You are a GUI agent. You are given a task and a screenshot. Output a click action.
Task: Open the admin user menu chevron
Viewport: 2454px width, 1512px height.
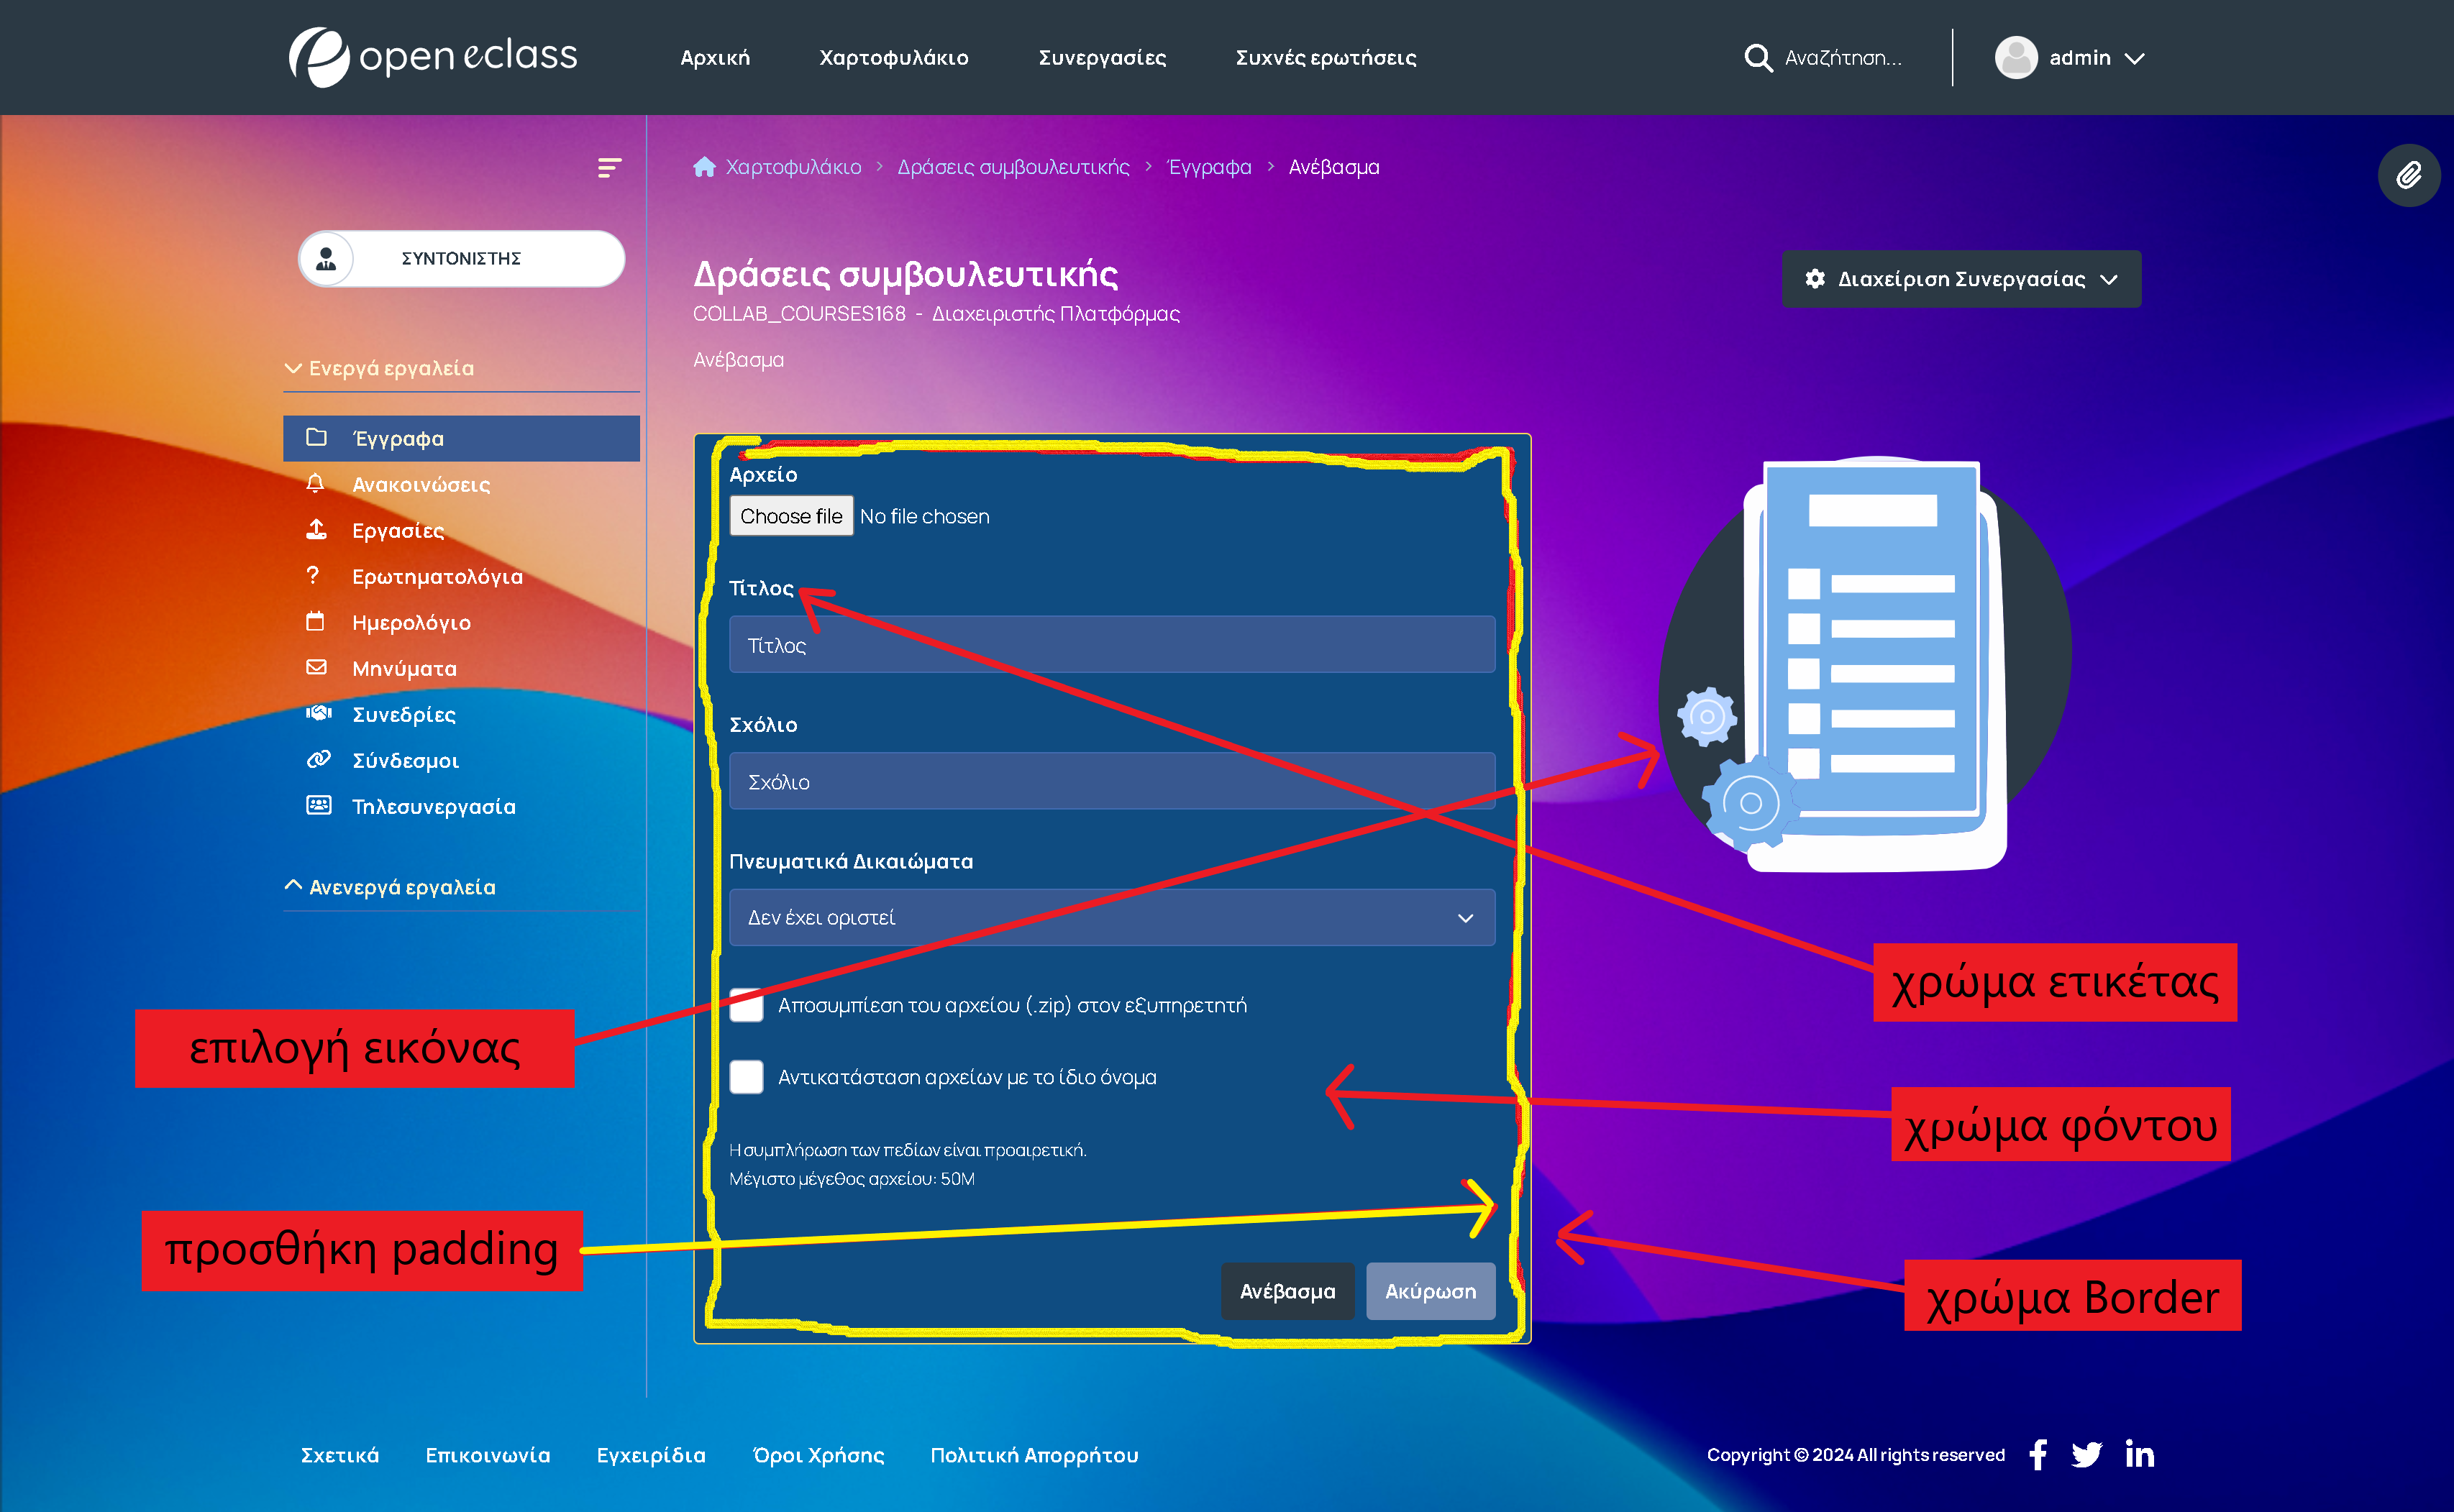point(2134,59)
